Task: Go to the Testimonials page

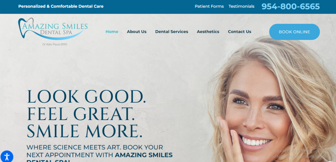Action: pyautogui.click(x=241, y=7)
